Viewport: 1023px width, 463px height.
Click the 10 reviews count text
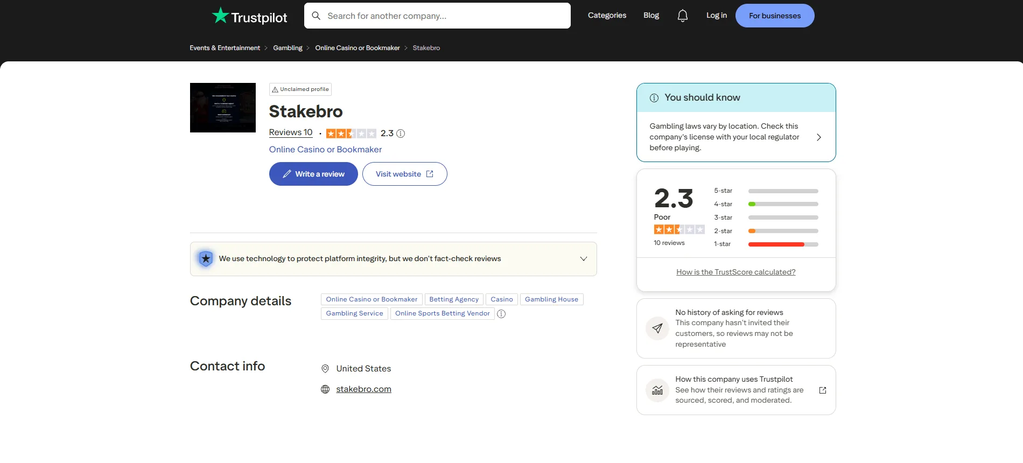click(669, 243)
